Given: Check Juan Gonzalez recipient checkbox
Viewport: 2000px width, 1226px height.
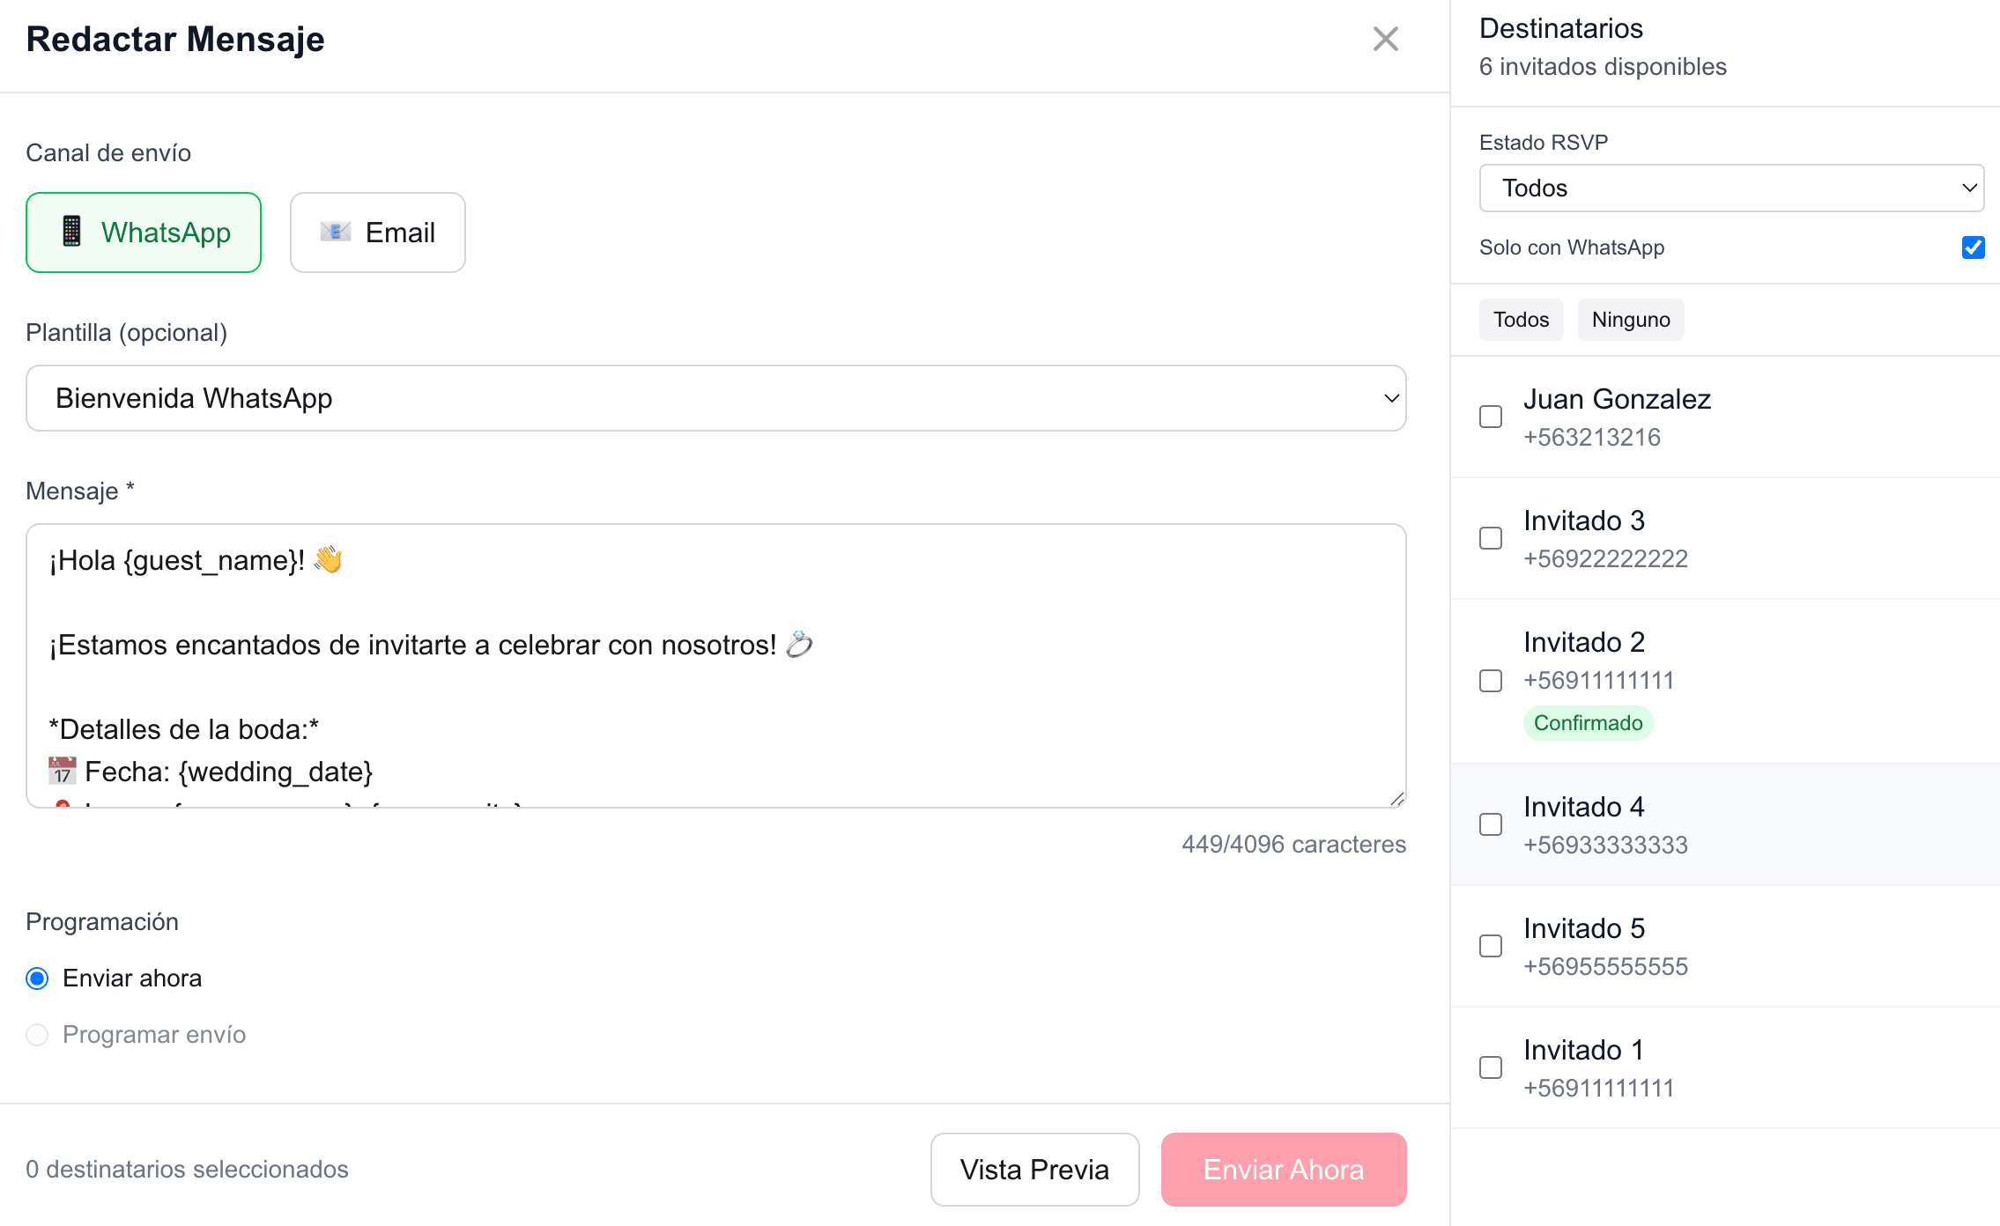Looking at the screenshot, I should tap(1491, 417).
